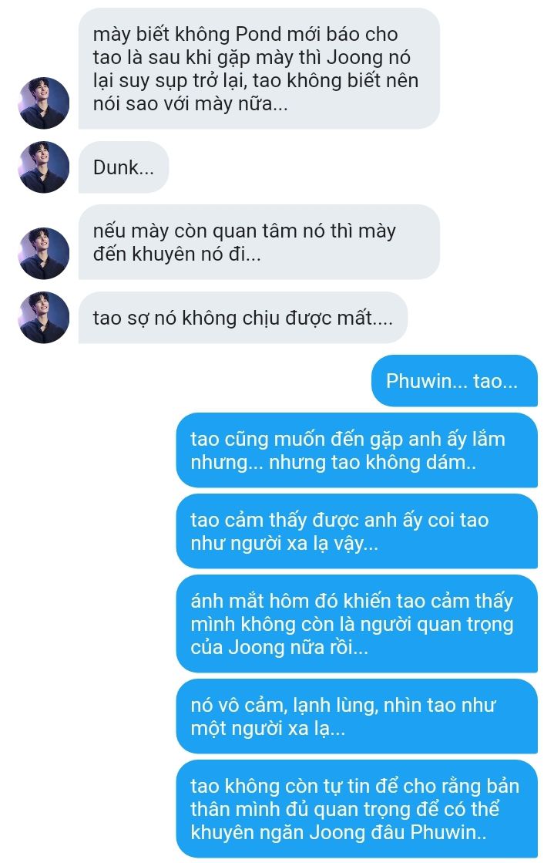Tap 'một người xa lạ...' text line
The width and height of the screenshot is (554, 863).
268,728
